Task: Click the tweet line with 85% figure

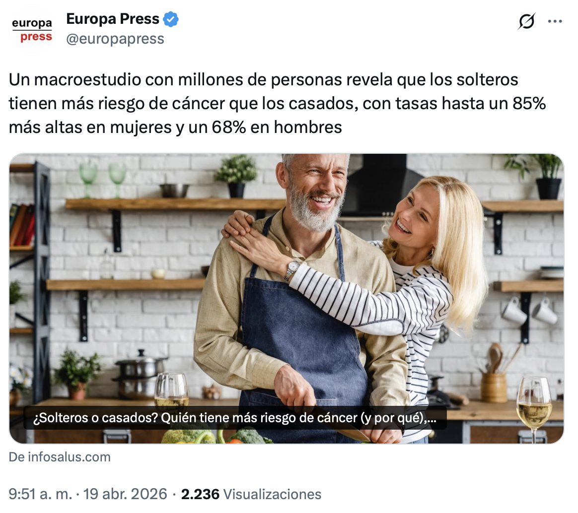Action: [x=277, y=104]
